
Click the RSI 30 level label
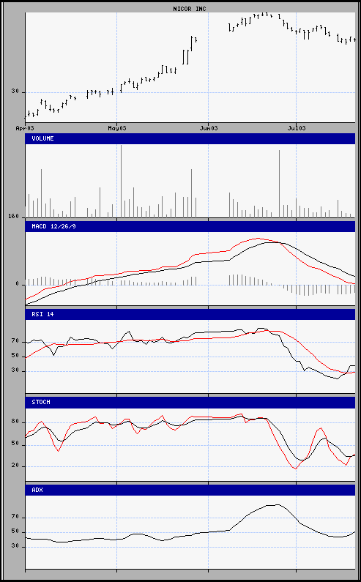(x=15, y=371)
